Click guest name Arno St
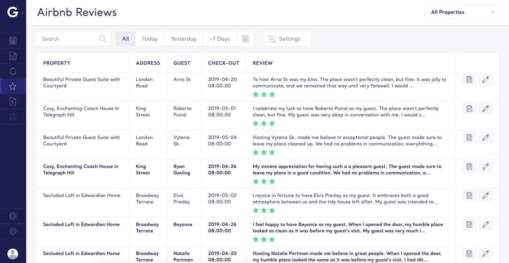This screenshot has height=263, width=509. coord(182,79)
